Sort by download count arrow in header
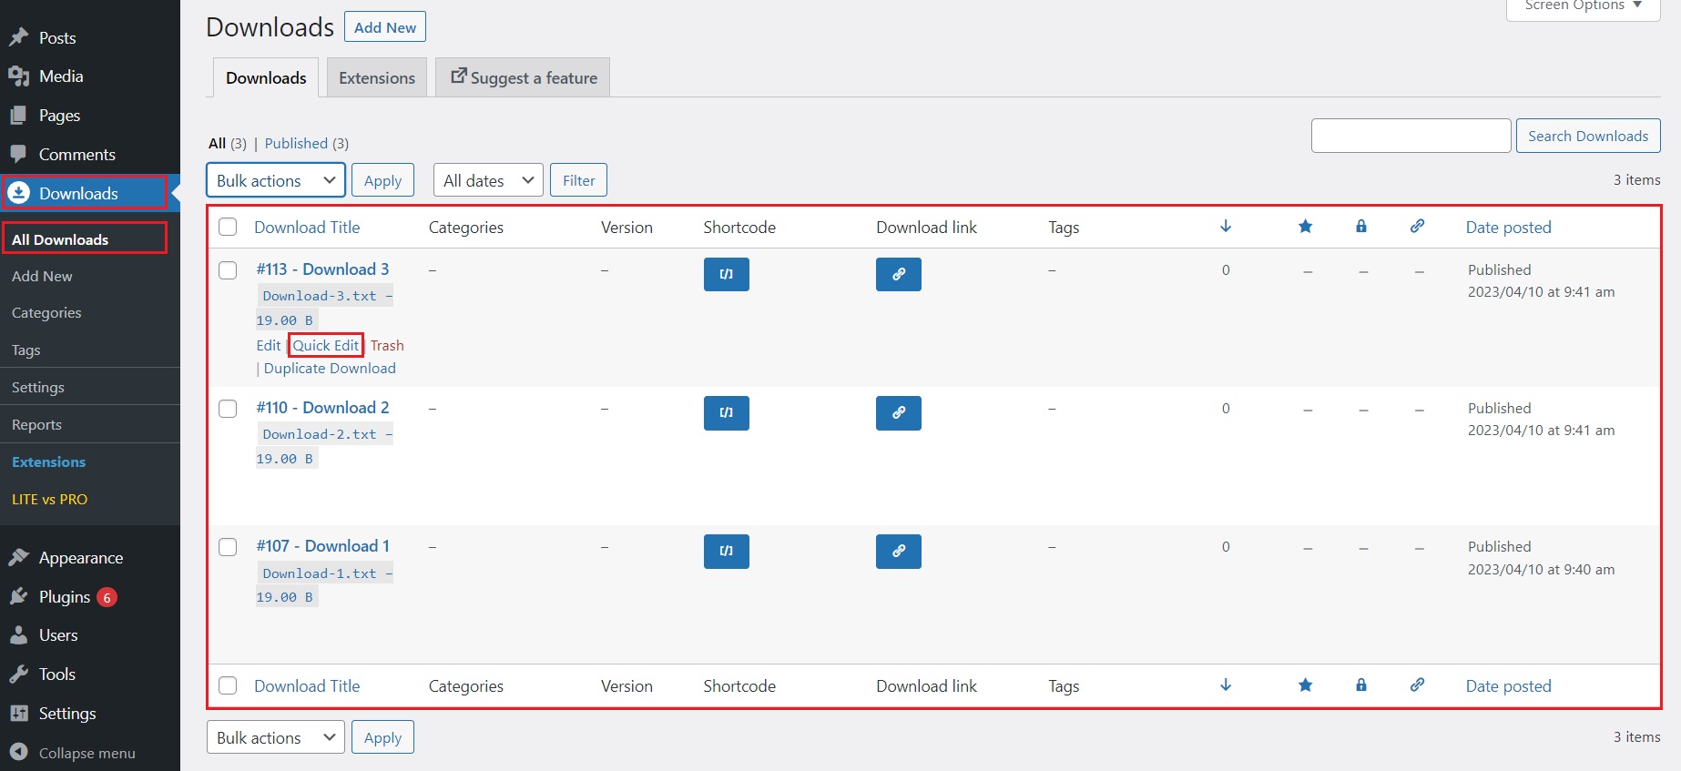 pos(1226,226)
